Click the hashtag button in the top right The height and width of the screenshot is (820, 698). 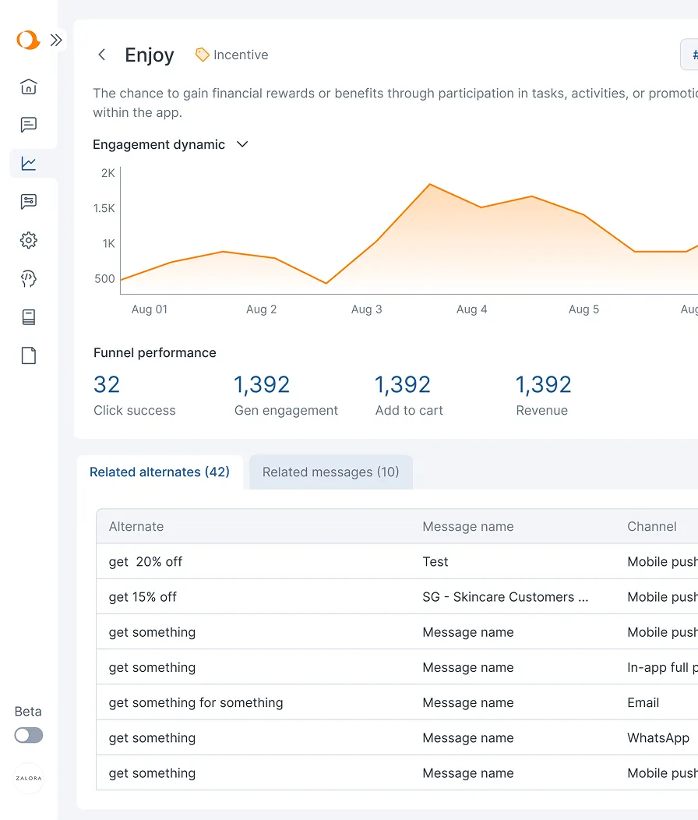[692, 55]
